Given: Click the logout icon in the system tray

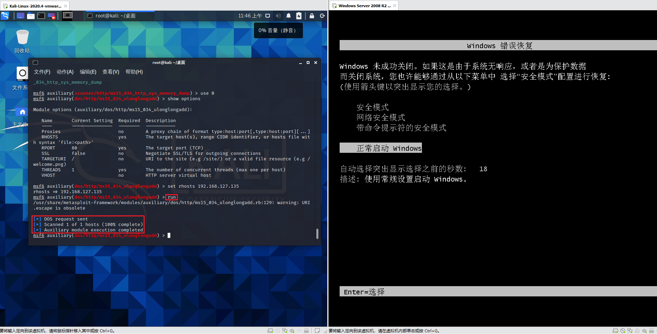Looking at the screenshot, I should tap(322, 15).
